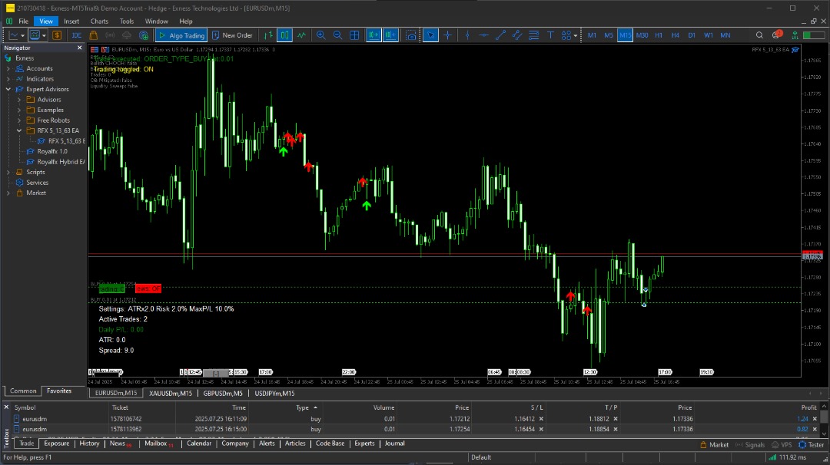The height and width of the screenshot is (465, 830).
Task: Click the dollar sign trading icon
Action: pyautogui.click(x=57, y=35)
